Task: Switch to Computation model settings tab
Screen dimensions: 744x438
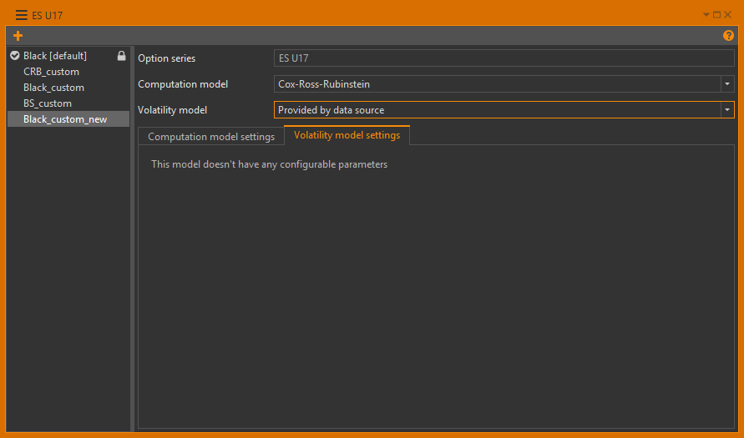Action: tap(211, 137)
